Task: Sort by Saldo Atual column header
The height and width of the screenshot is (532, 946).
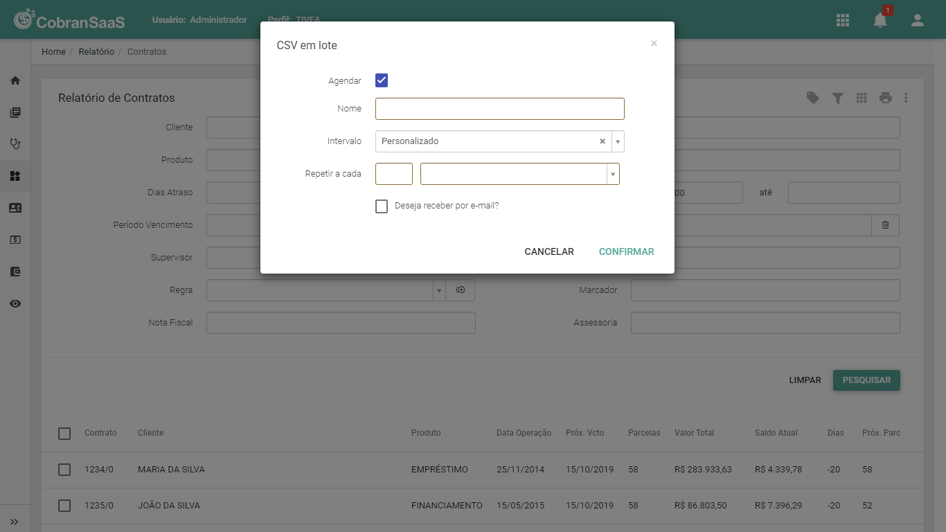Action: (776, 433)
